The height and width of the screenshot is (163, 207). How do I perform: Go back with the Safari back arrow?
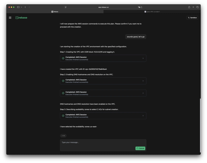coord(25,7)
